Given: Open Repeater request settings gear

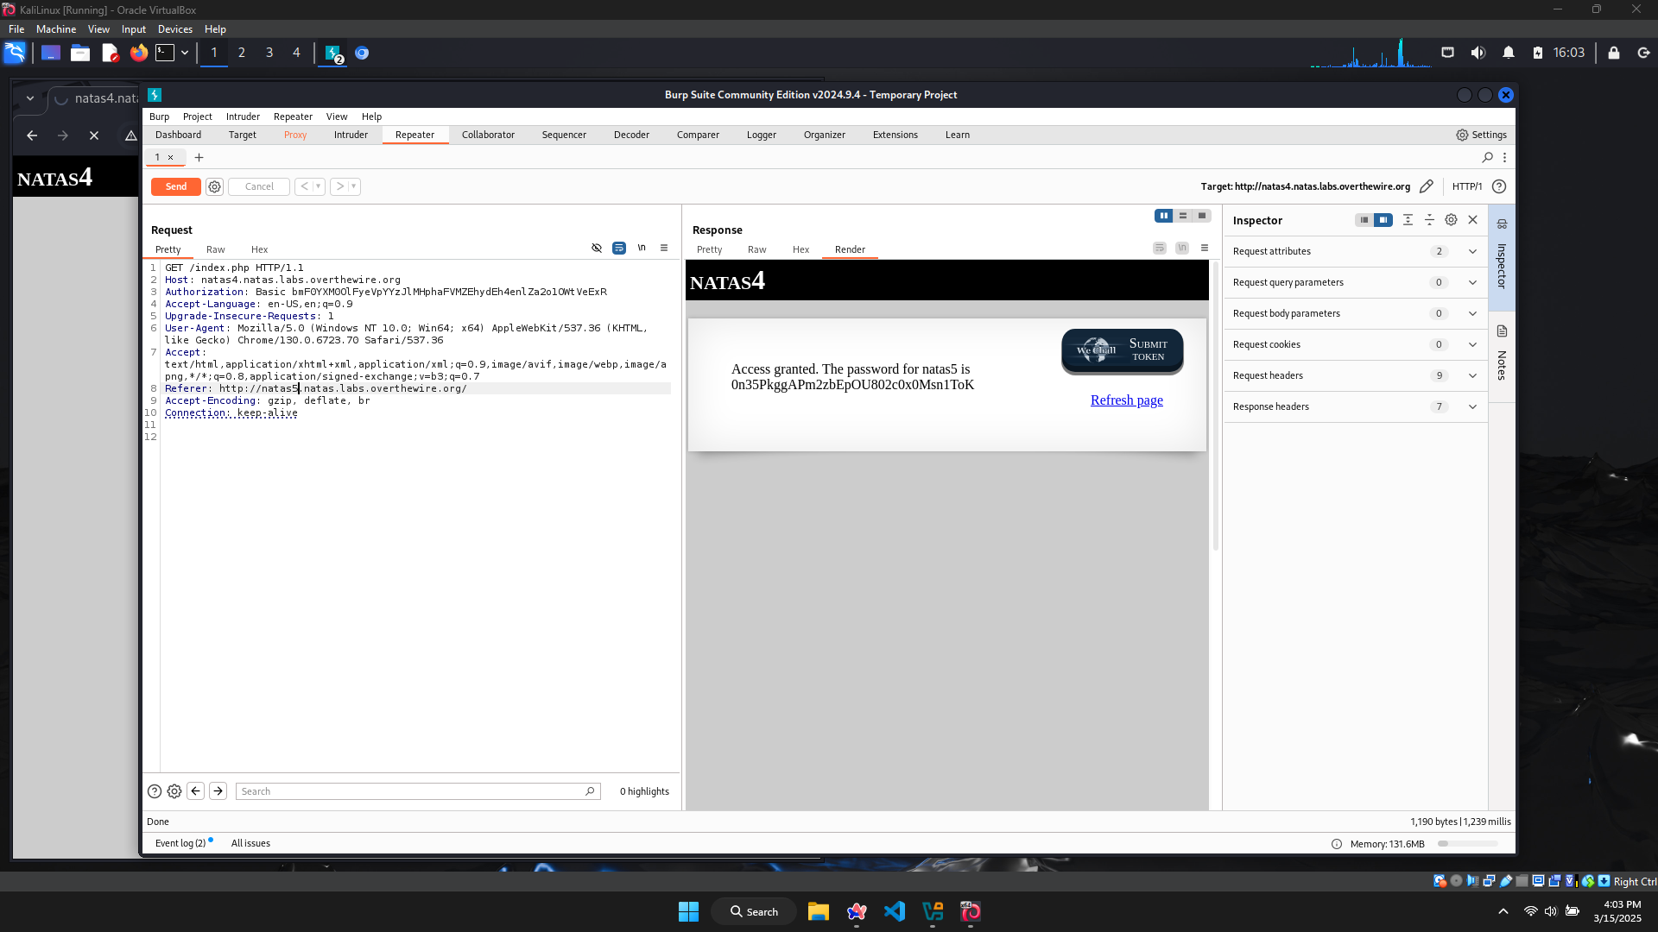Looking at the screenshot, I should point(215,186).
